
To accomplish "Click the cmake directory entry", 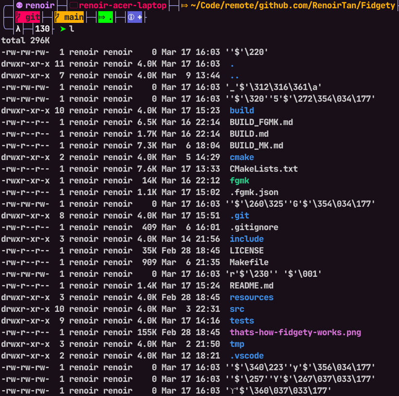I will click(x=242, y=157).
